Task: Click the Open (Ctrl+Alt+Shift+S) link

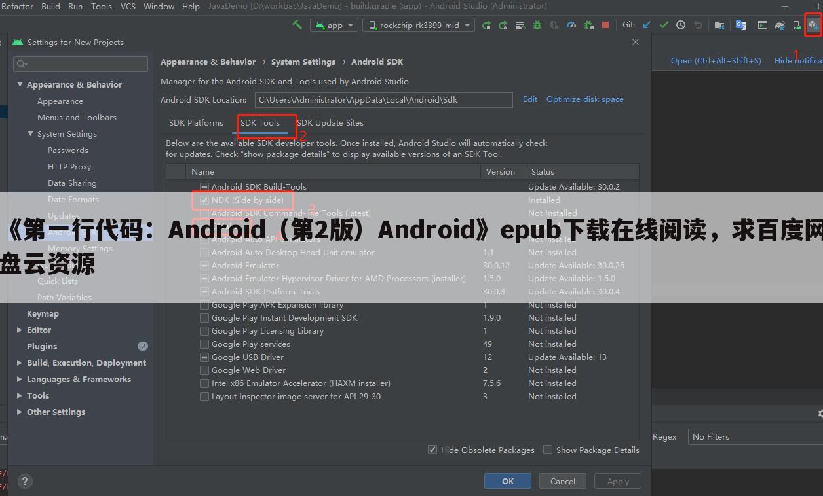Action: coord(716,60)
